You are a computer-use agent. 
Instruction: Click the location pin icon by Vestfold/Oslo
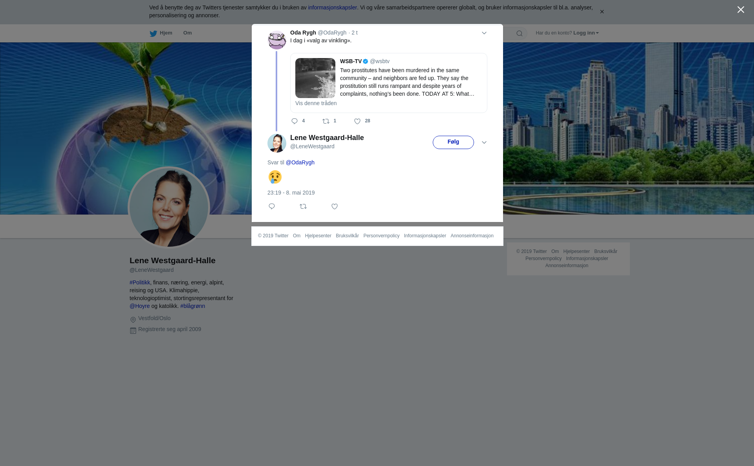[x=133, y=320]
